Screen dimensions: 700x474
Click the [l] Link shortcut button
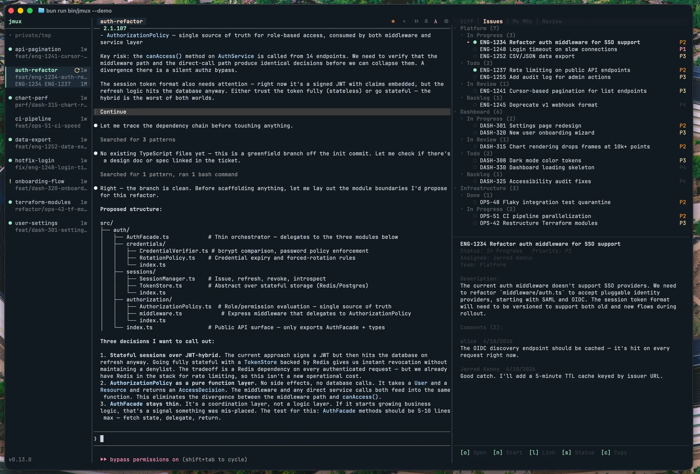click(542, 452)
